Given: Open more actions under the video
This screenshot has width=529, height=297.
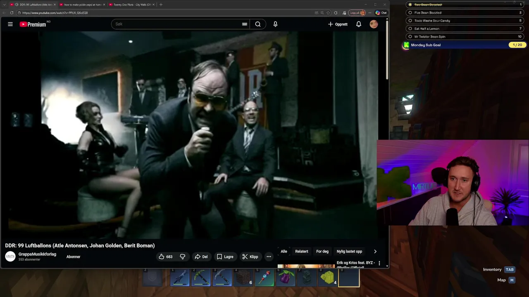Looking at the screenshot, I should tap(269, 257).
